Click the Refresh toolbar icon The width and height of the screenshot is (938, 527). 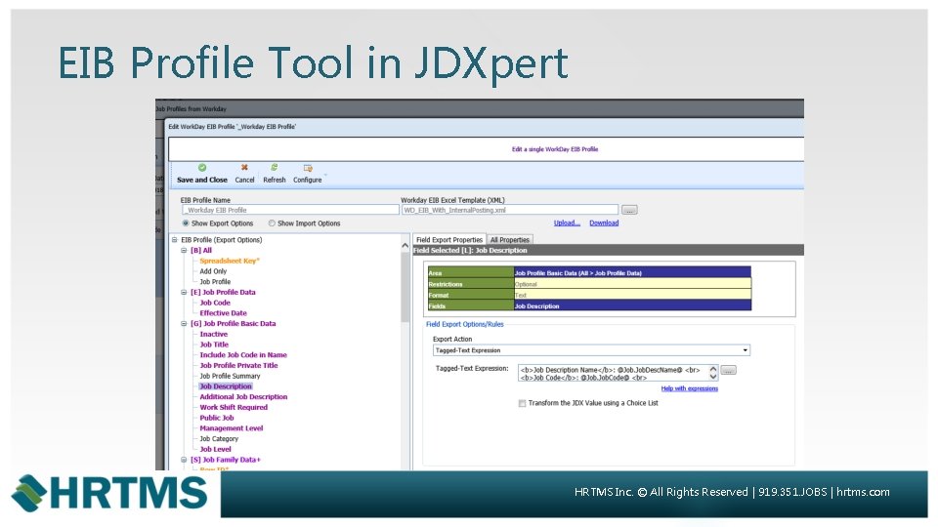click(274, 168)
